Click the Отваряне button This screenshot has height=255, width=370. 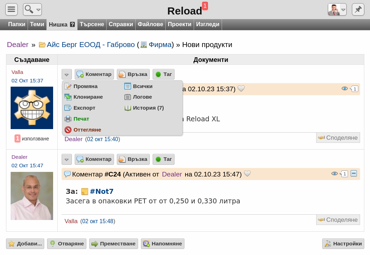click(67, 244)
